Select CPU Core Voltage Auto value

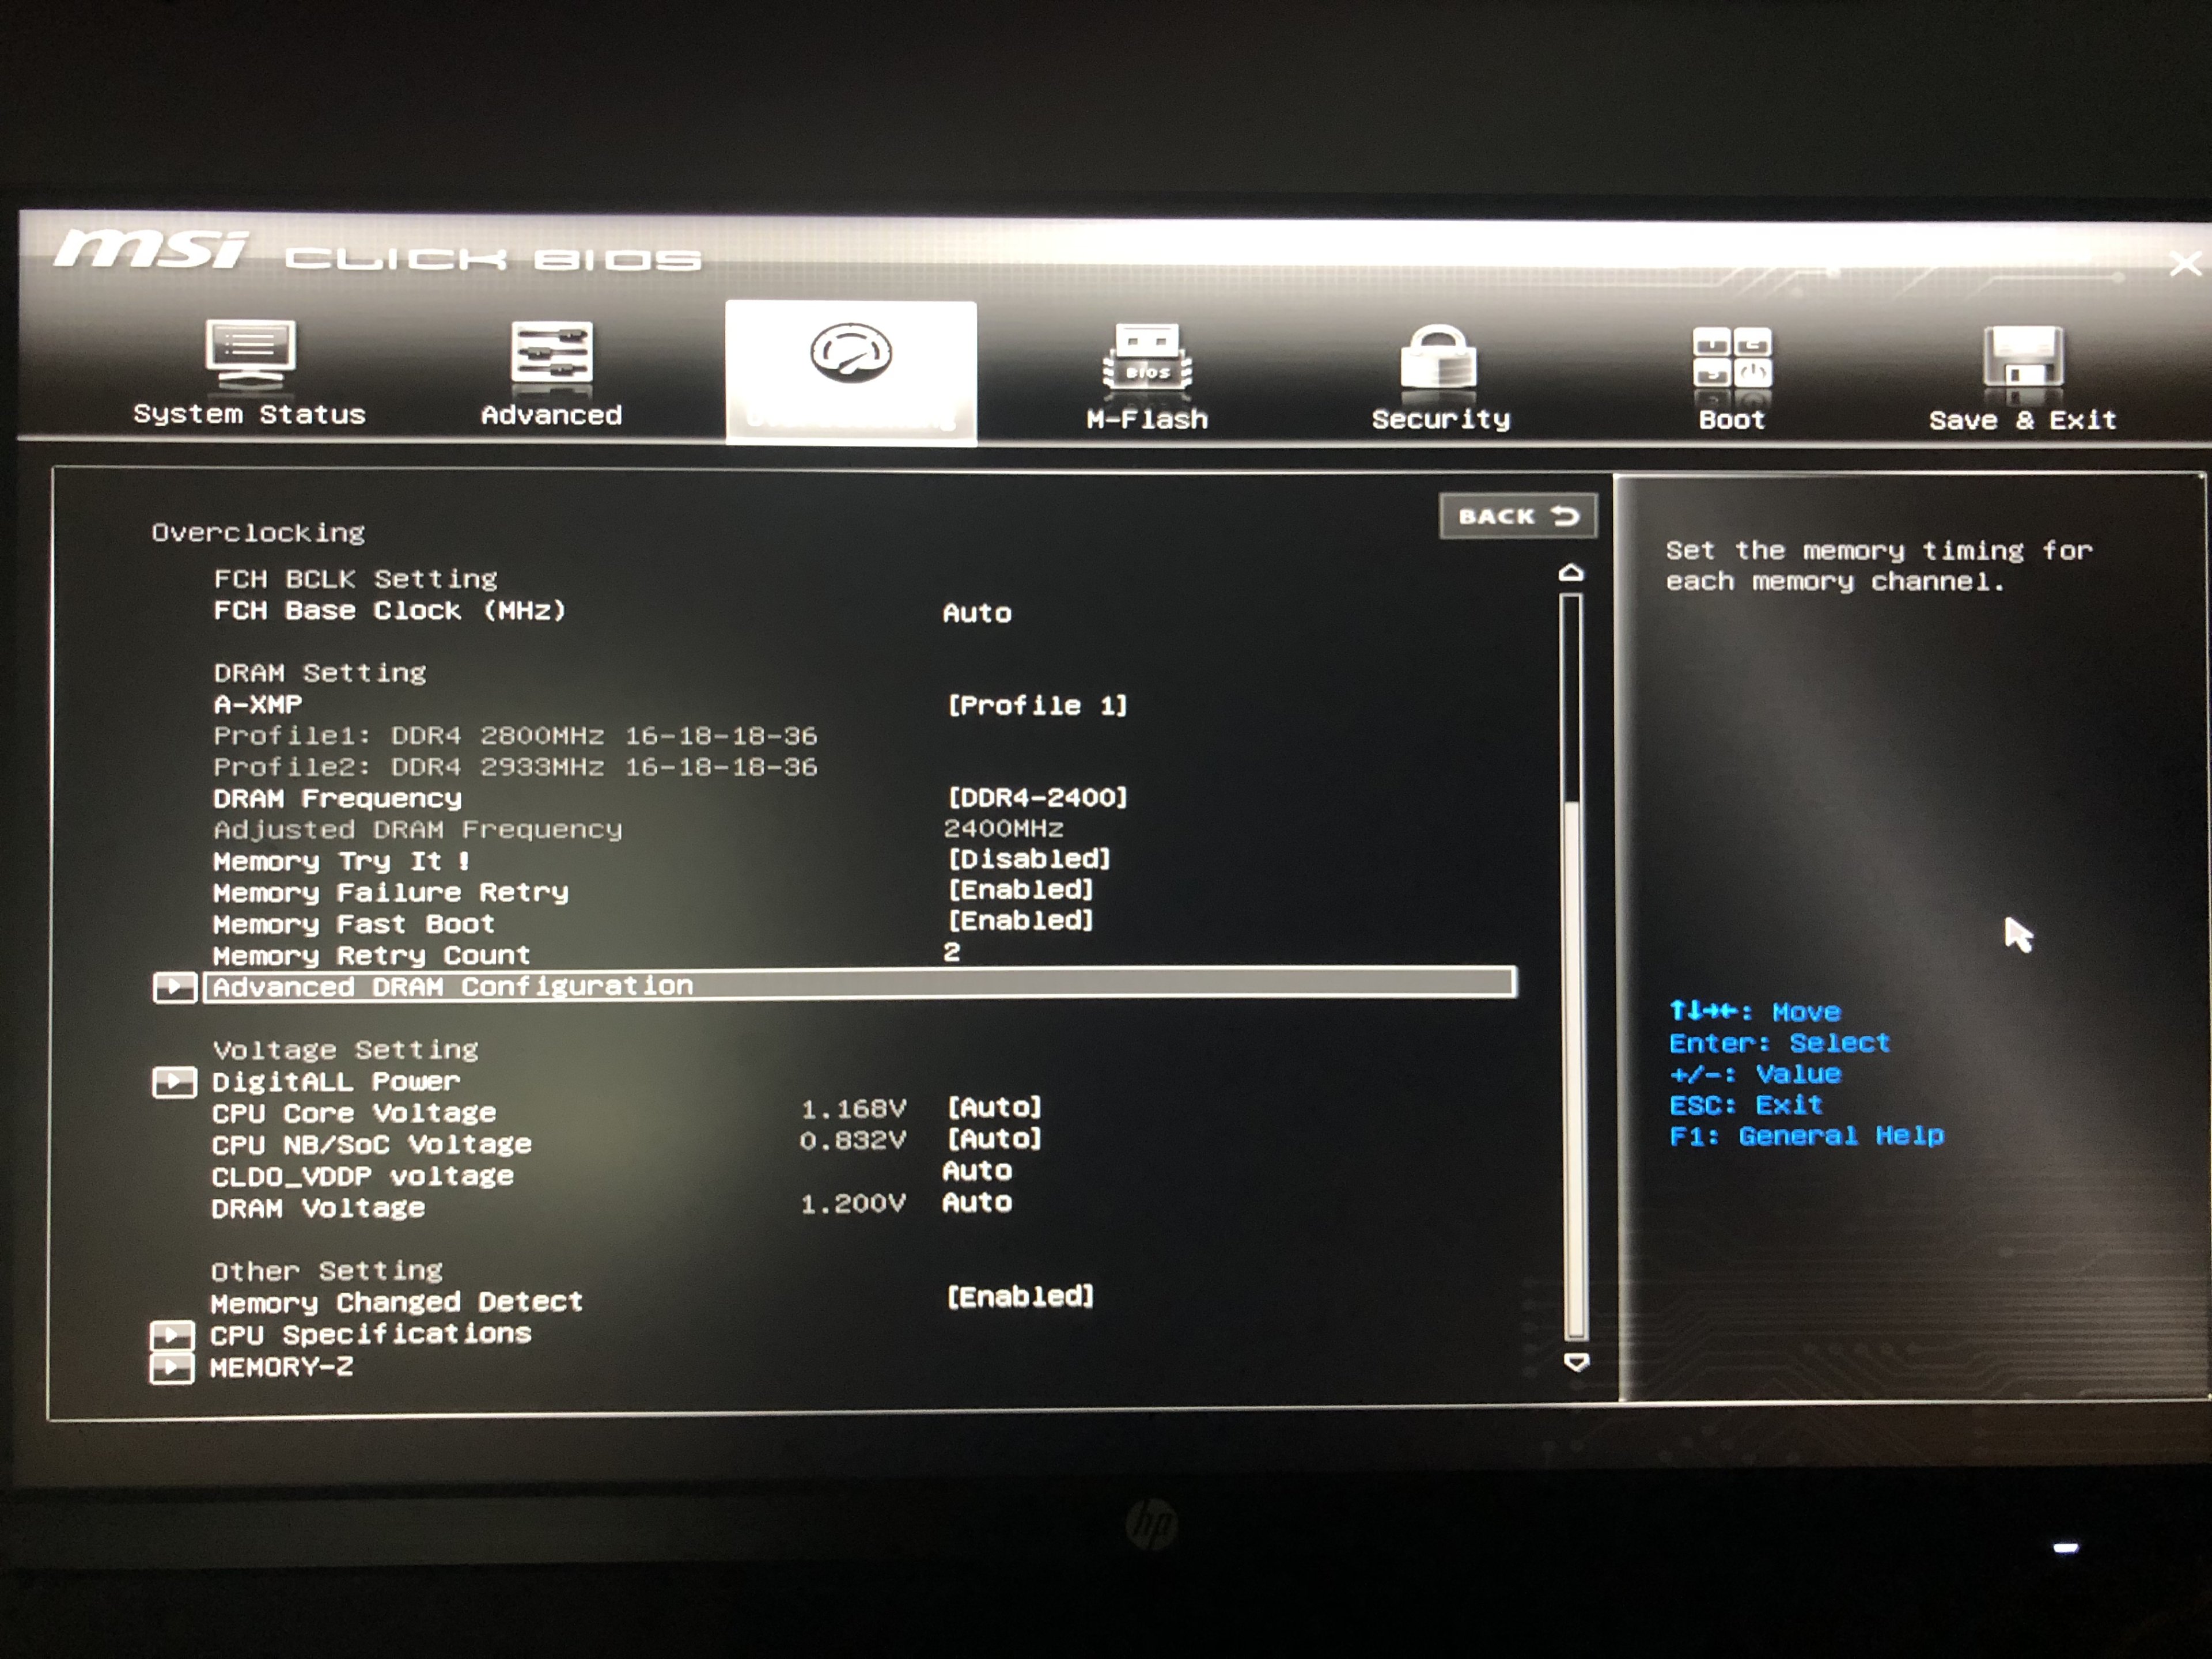pos(994,1108)
